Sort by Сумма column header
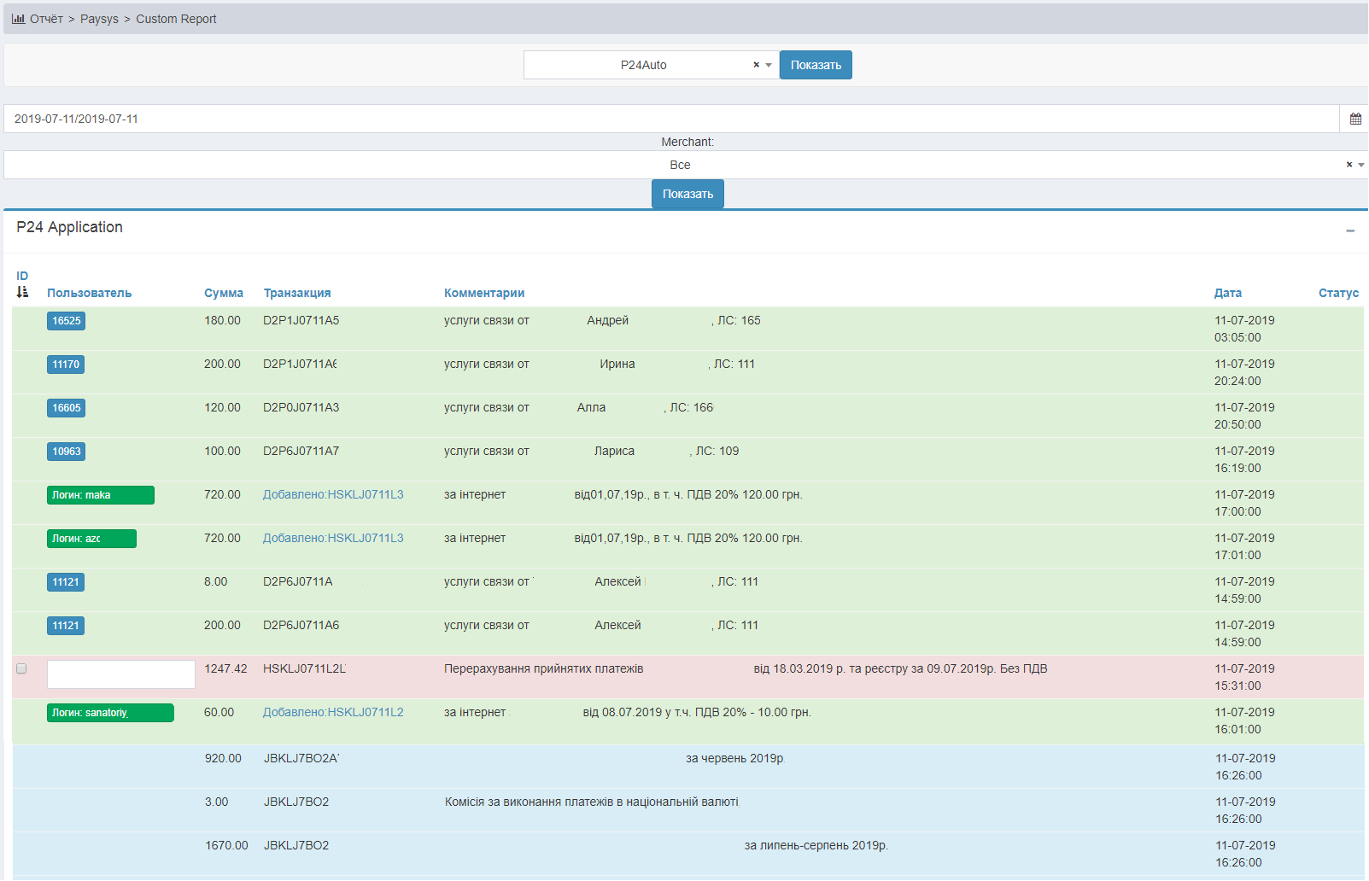The height and width of the screenshot is (881, 1369). 224,293
